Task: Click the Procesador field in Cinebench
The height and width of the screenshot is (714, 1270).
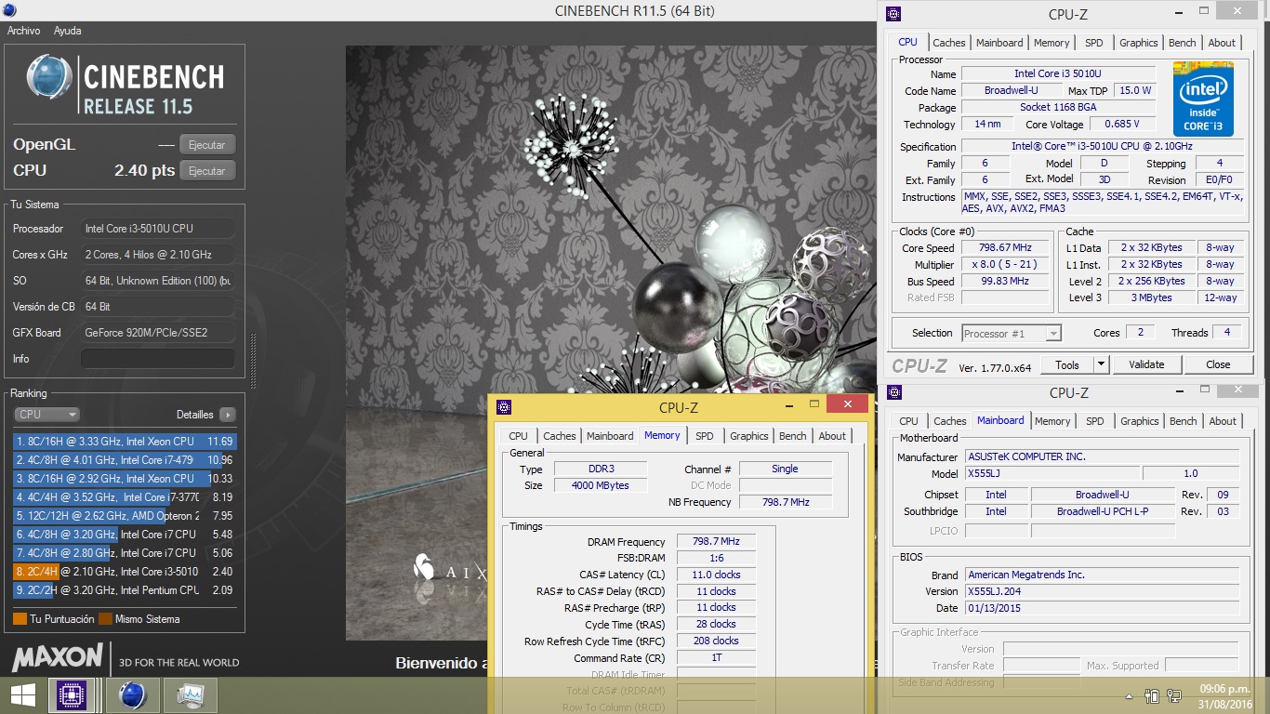Action: tap(158, 229)
